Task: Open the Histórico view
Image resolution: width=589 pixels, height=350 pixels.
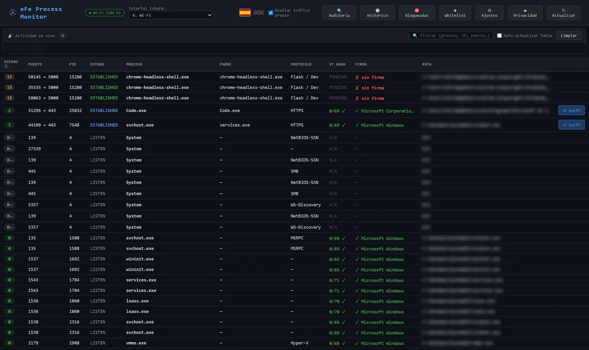Action: (x=377, y=13)
